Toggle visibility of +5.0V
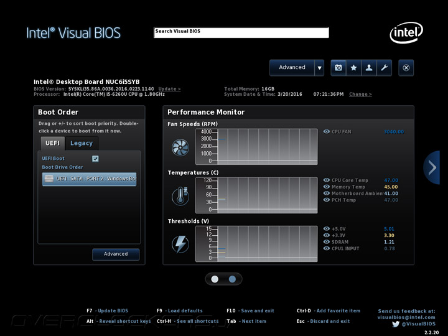 326,228
